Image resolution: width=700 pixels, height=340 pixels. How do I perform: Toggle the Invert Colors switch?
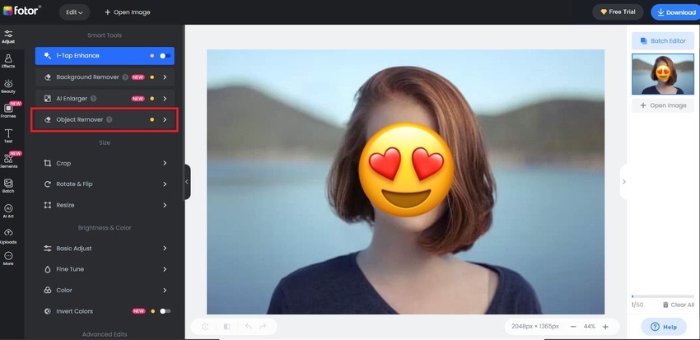click(166, 311)
